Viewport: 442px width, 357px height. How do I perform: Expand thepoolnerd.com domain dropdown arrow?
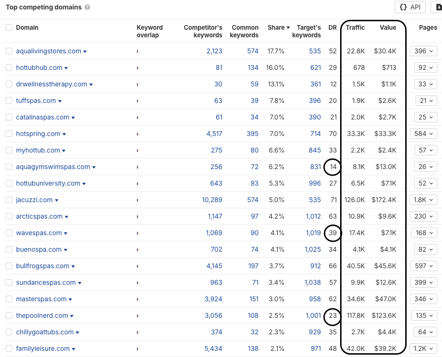[x=72, y=316]
